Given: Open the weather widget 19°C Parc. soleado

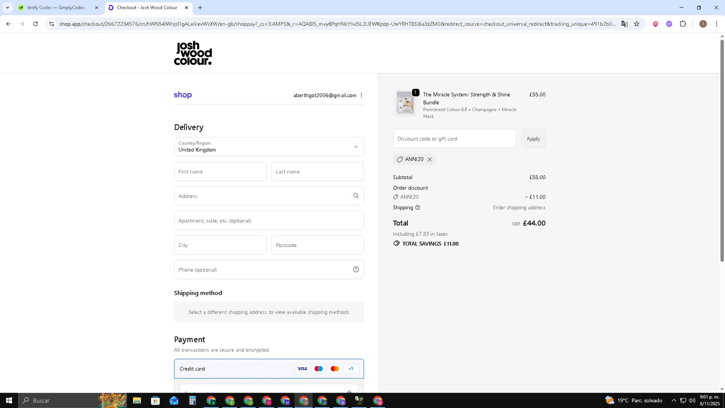Looking at the screenshot, I should (634, 400).
